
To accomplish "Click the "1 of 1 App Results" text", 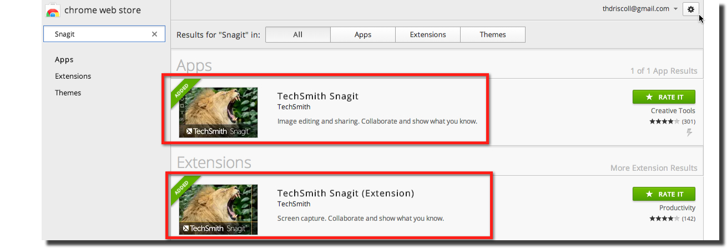I will click(x=664, y=71).
